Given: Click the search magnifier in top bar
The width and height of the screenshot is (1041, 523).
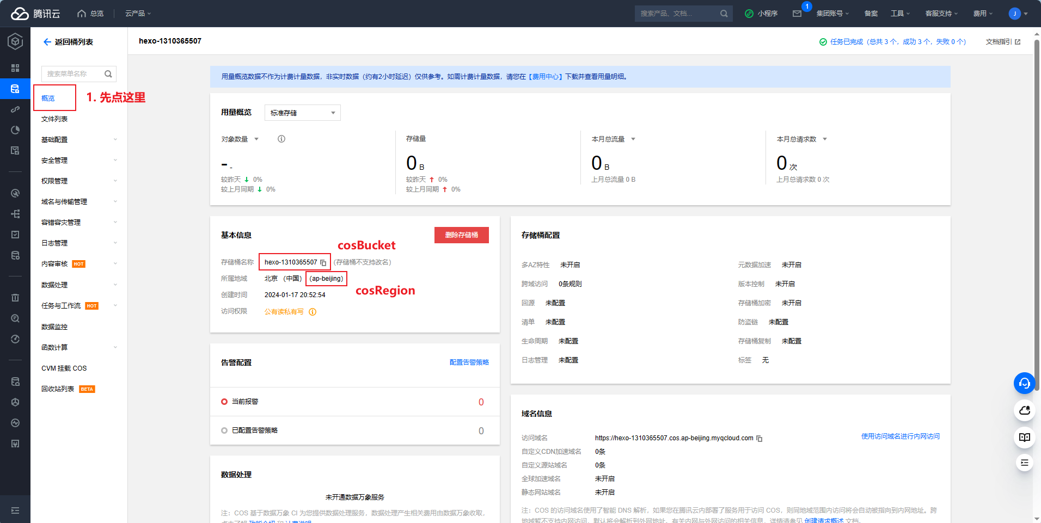Looking at the screenshot, I should [x=724, y=14].
